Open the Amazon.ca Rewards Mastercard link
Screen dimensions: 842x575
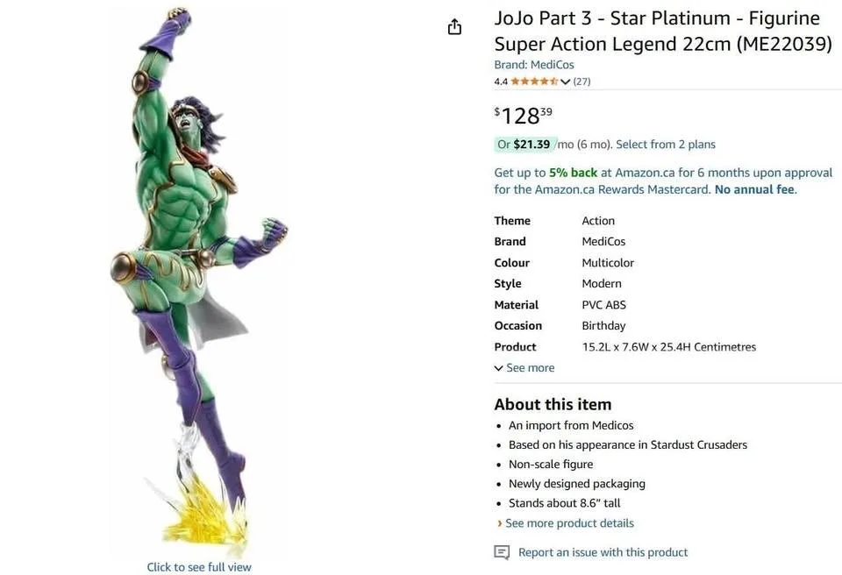[618, 188]
